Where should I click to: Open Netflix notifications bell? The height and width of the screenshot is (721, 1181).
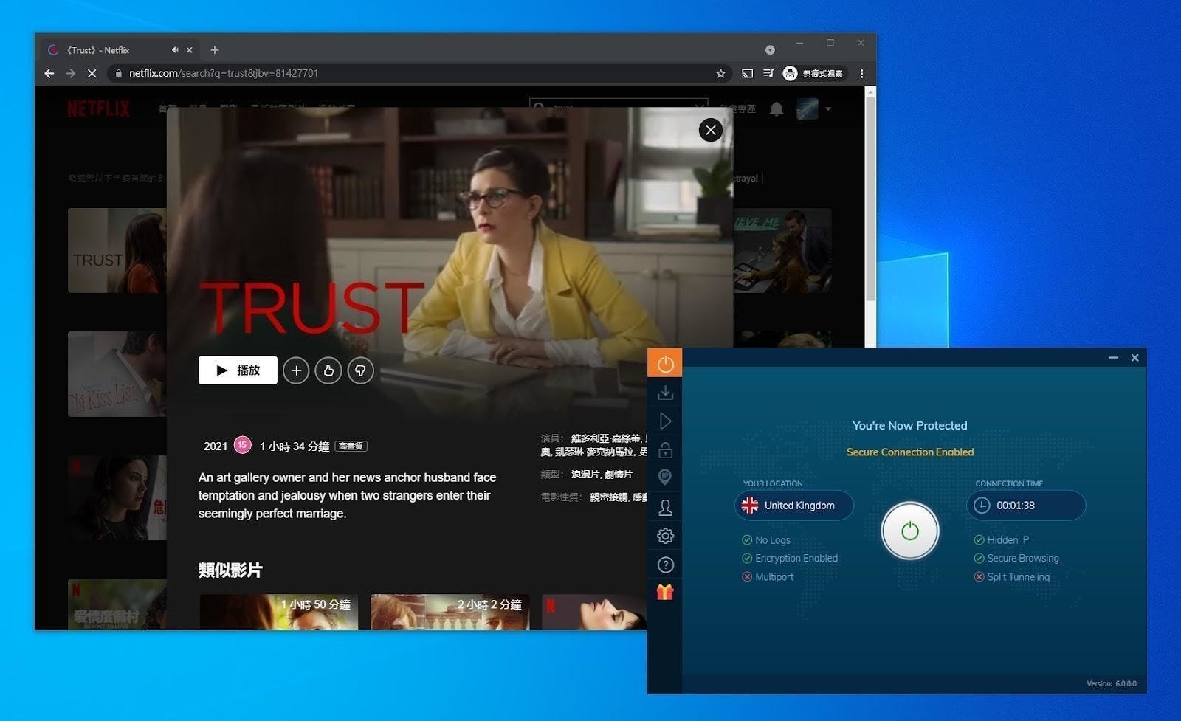(777, 109)
